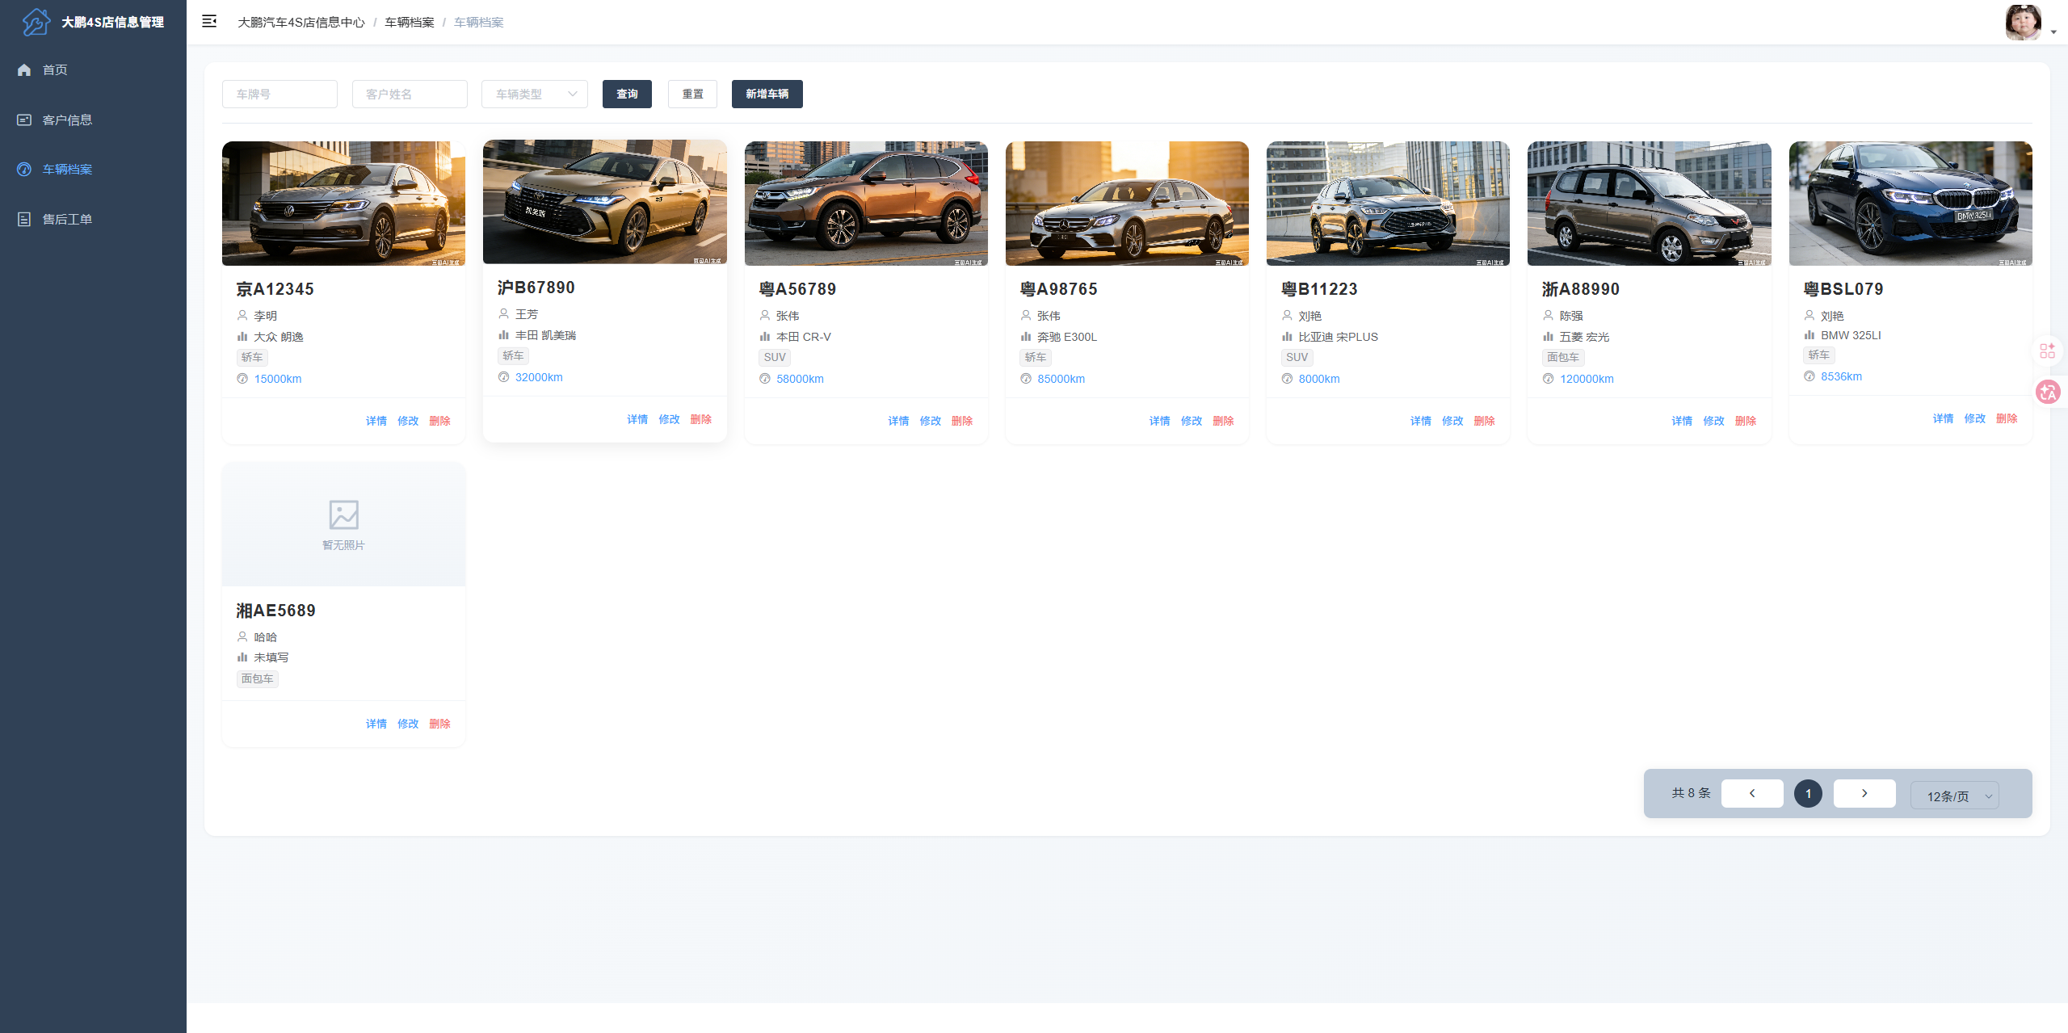Open the user avatar menu
This screenshot has height=1033, width=2068.
2023,23
